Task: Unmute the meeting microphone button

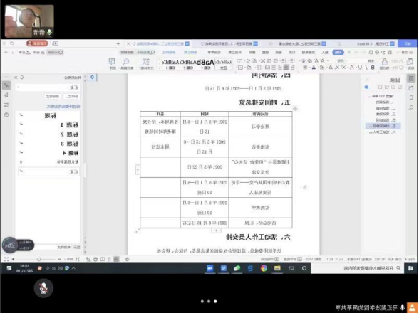Action: (43, 288)
